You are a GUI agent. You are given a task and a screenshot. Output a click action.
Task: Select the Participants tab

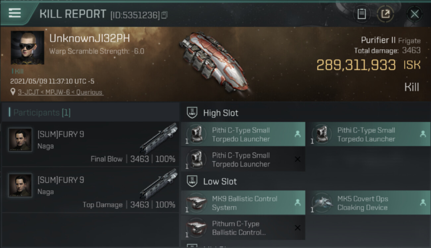(42, 112)
